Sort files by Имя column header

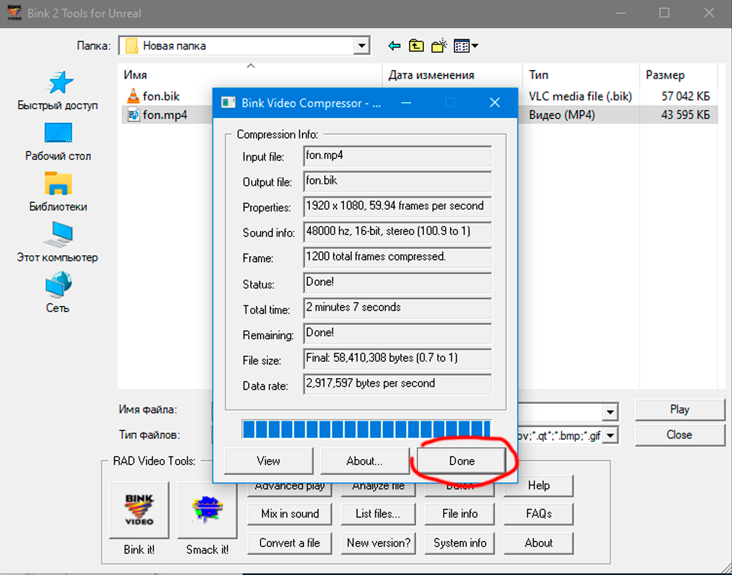tap(250, 75)
